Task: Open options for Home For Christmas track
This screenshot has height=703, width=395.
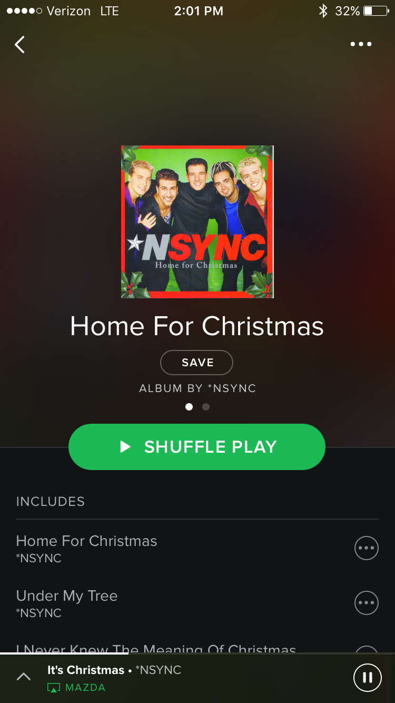Action: pyautogui.click(x=367, y=548)
